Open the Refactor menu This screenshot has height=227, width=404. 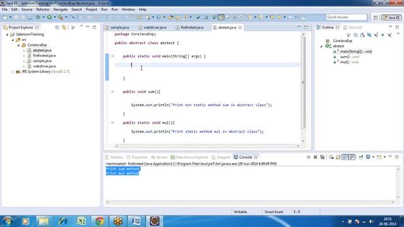tap(43, 9)
